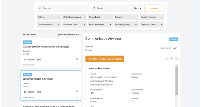Click the gesorteerd op datum sorting label
The width and height of the screenshot is (201, 107).
(x=68, y=35)
